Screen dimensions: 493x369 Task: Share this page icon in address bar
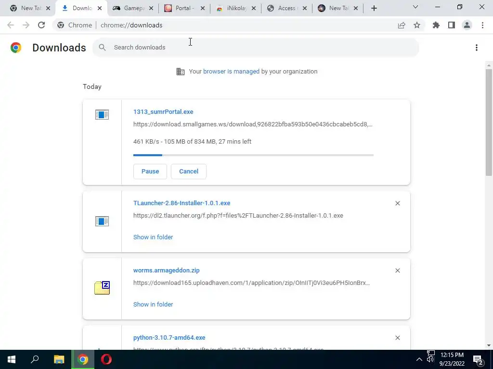402,25
